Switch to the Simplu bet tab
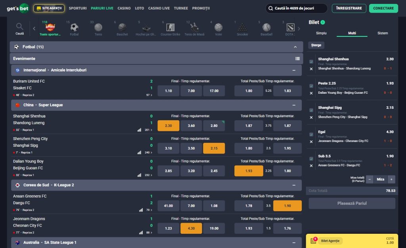Screen dimensions: 406x248 (x=321, y=33)
